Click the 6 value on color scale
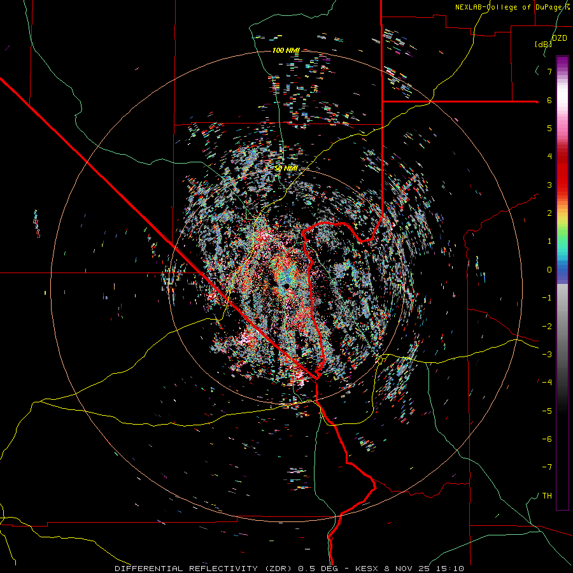This screenshot has width=573, height=573. [549, 100]
